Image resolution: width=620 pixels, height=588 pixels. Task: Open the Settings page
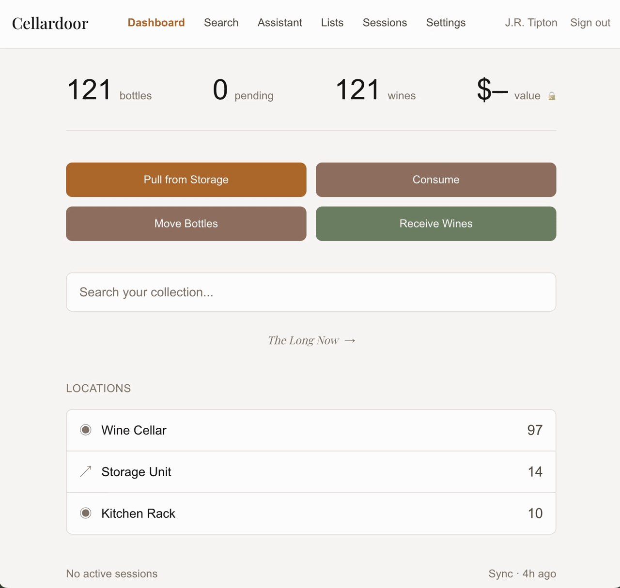[445, 23]
